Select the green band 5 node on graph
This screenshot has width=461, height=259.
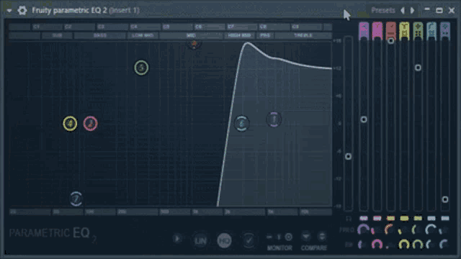(x=141, y=68)
